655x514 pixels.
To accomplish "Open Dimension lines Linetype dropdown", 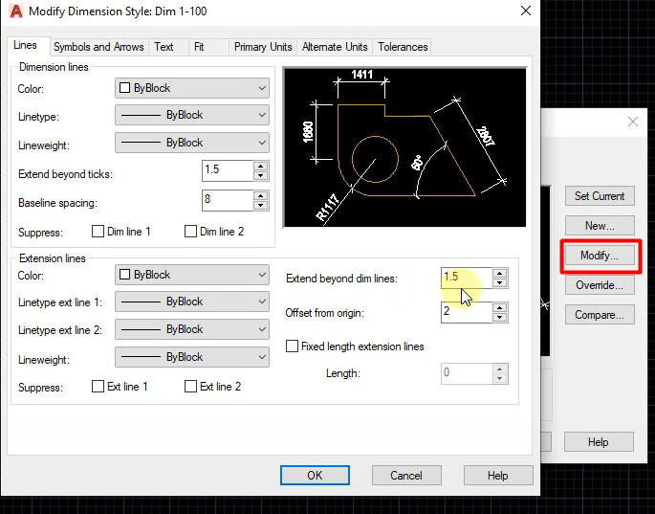I will [x=192, y=115].
